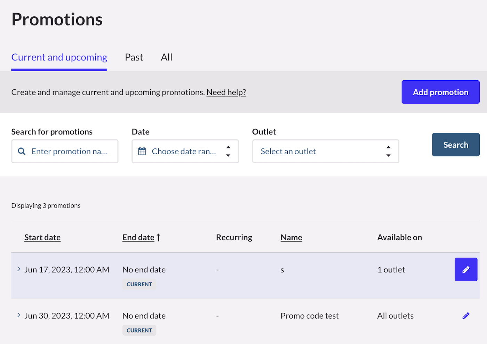Expand the Jun 17, 2023 promotion row
Viewport: 487px width, 344px height.
click(19, 269)
